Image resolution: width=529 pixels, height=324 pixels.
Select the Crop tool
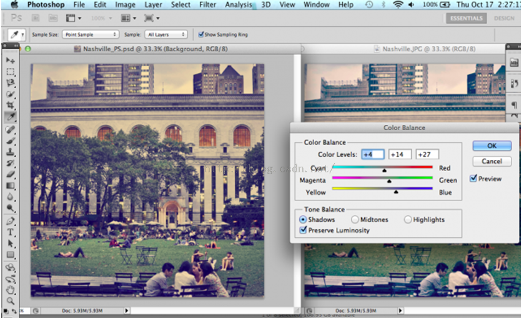pyautogui.click(x=11, y=106)
